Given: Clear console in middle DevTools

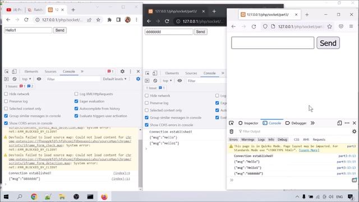Looking at the screenshot, I should pyautogui.click(x=155, y=81).
